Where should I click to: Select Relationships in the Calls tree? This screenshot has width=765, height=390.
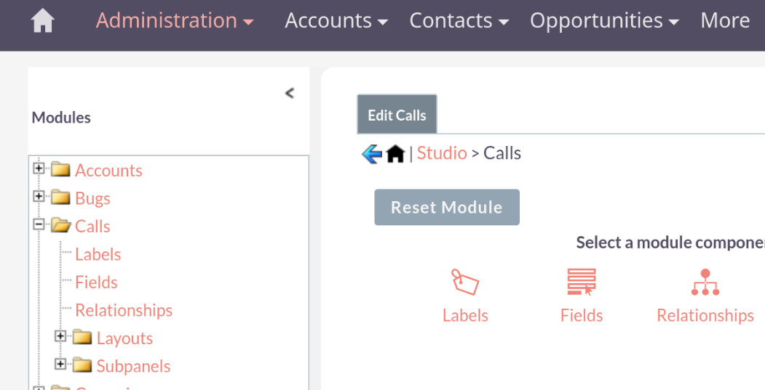[x=124, y=310]
